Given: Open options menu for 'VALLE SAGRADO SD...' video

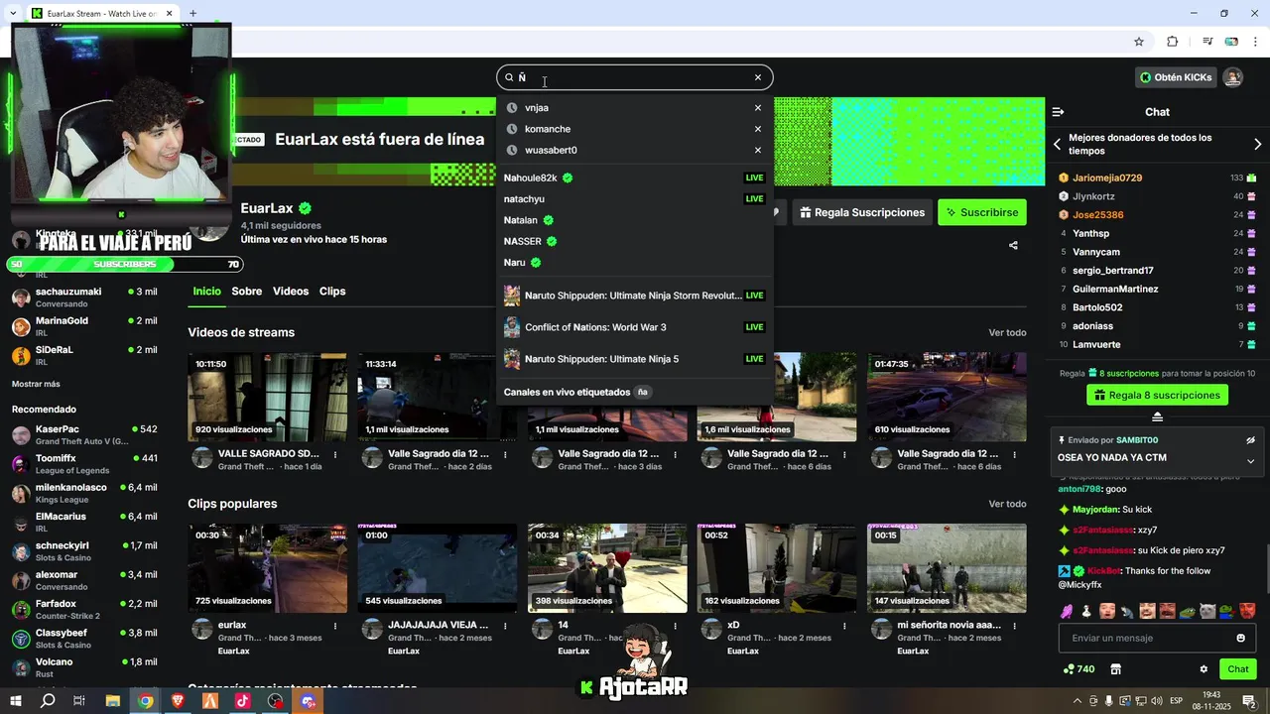Looking at the screenshot, I should point(335,455).
